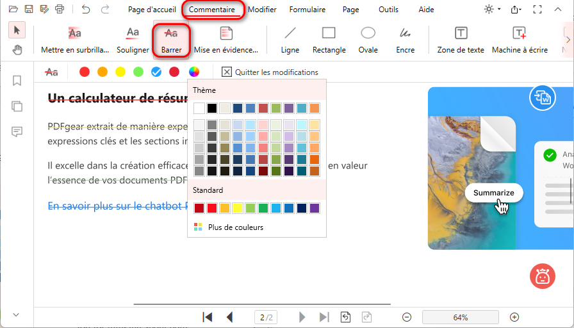Viewport: 574px width, 328px height.
Task: Open the page thumbnails sidebar panel
Action: 17,106
